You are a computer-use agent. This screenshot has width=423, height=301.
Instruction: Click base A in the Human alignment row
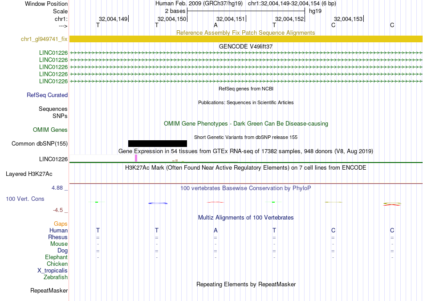click(x=216, y=230)
